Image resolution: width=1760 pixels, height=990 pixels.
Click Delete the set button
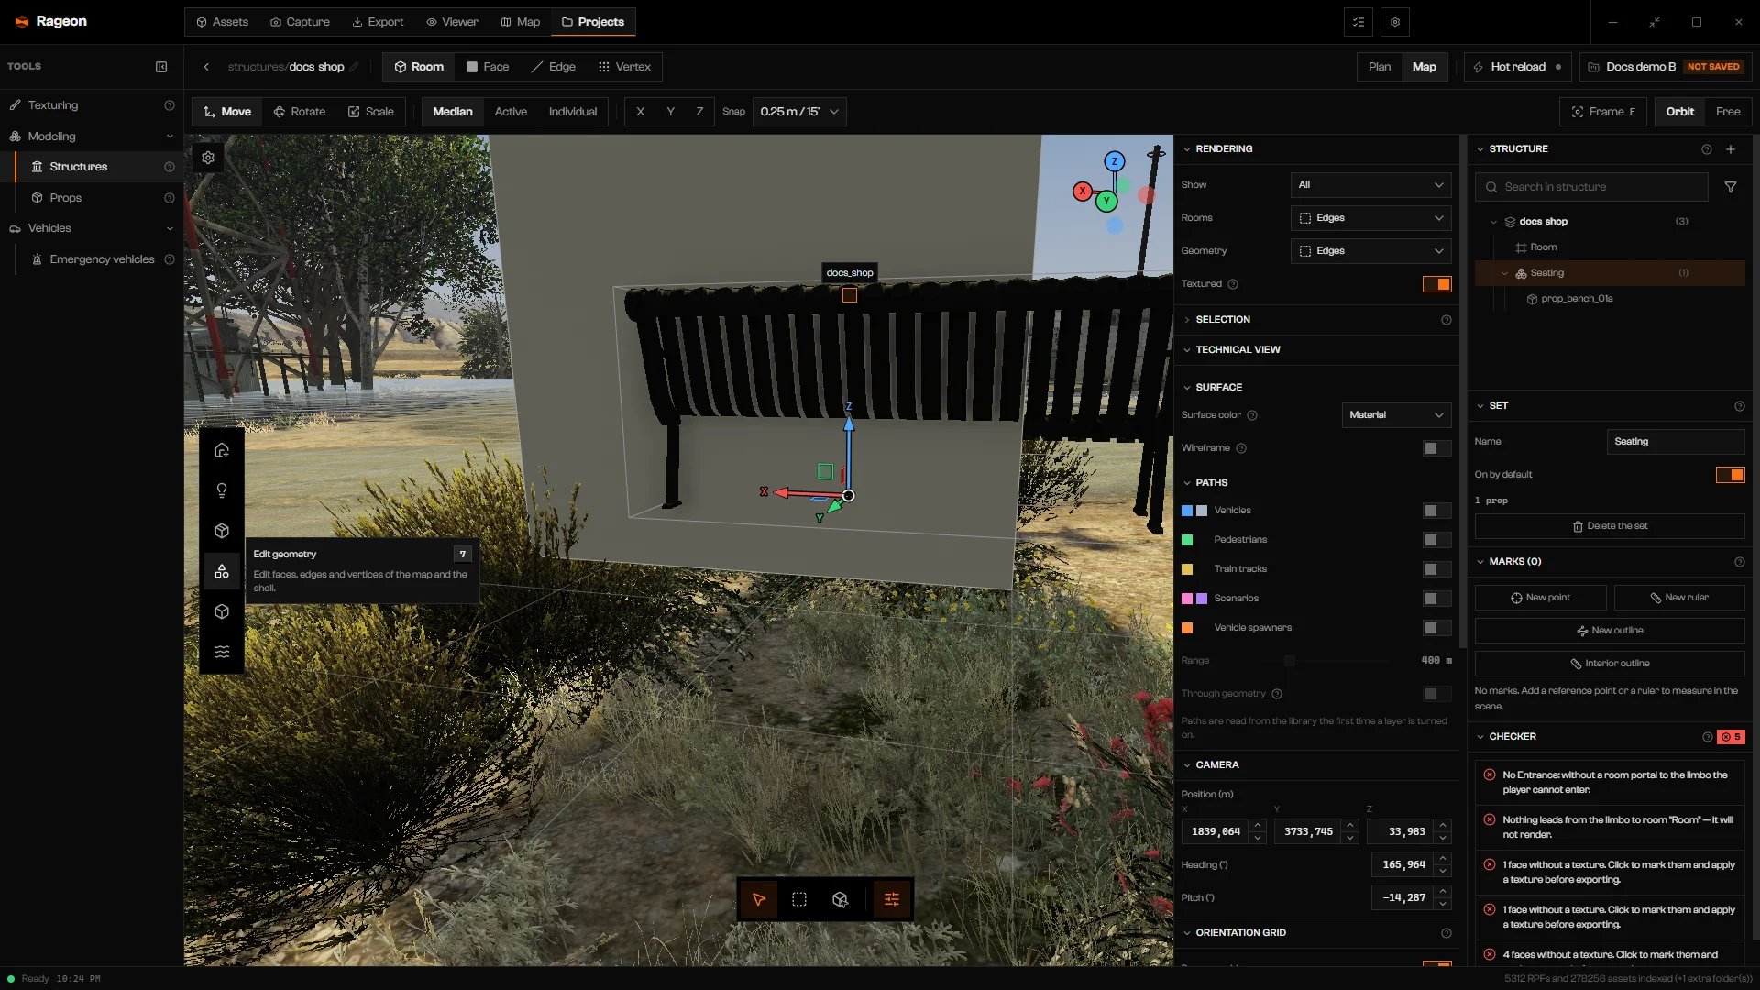1610,526
